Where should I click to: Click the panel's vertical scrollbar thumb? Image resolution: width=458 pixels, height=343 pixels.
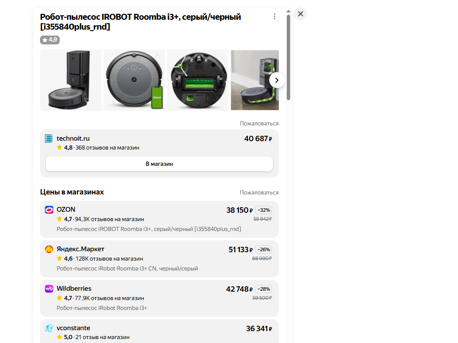(x=288, y=57)
